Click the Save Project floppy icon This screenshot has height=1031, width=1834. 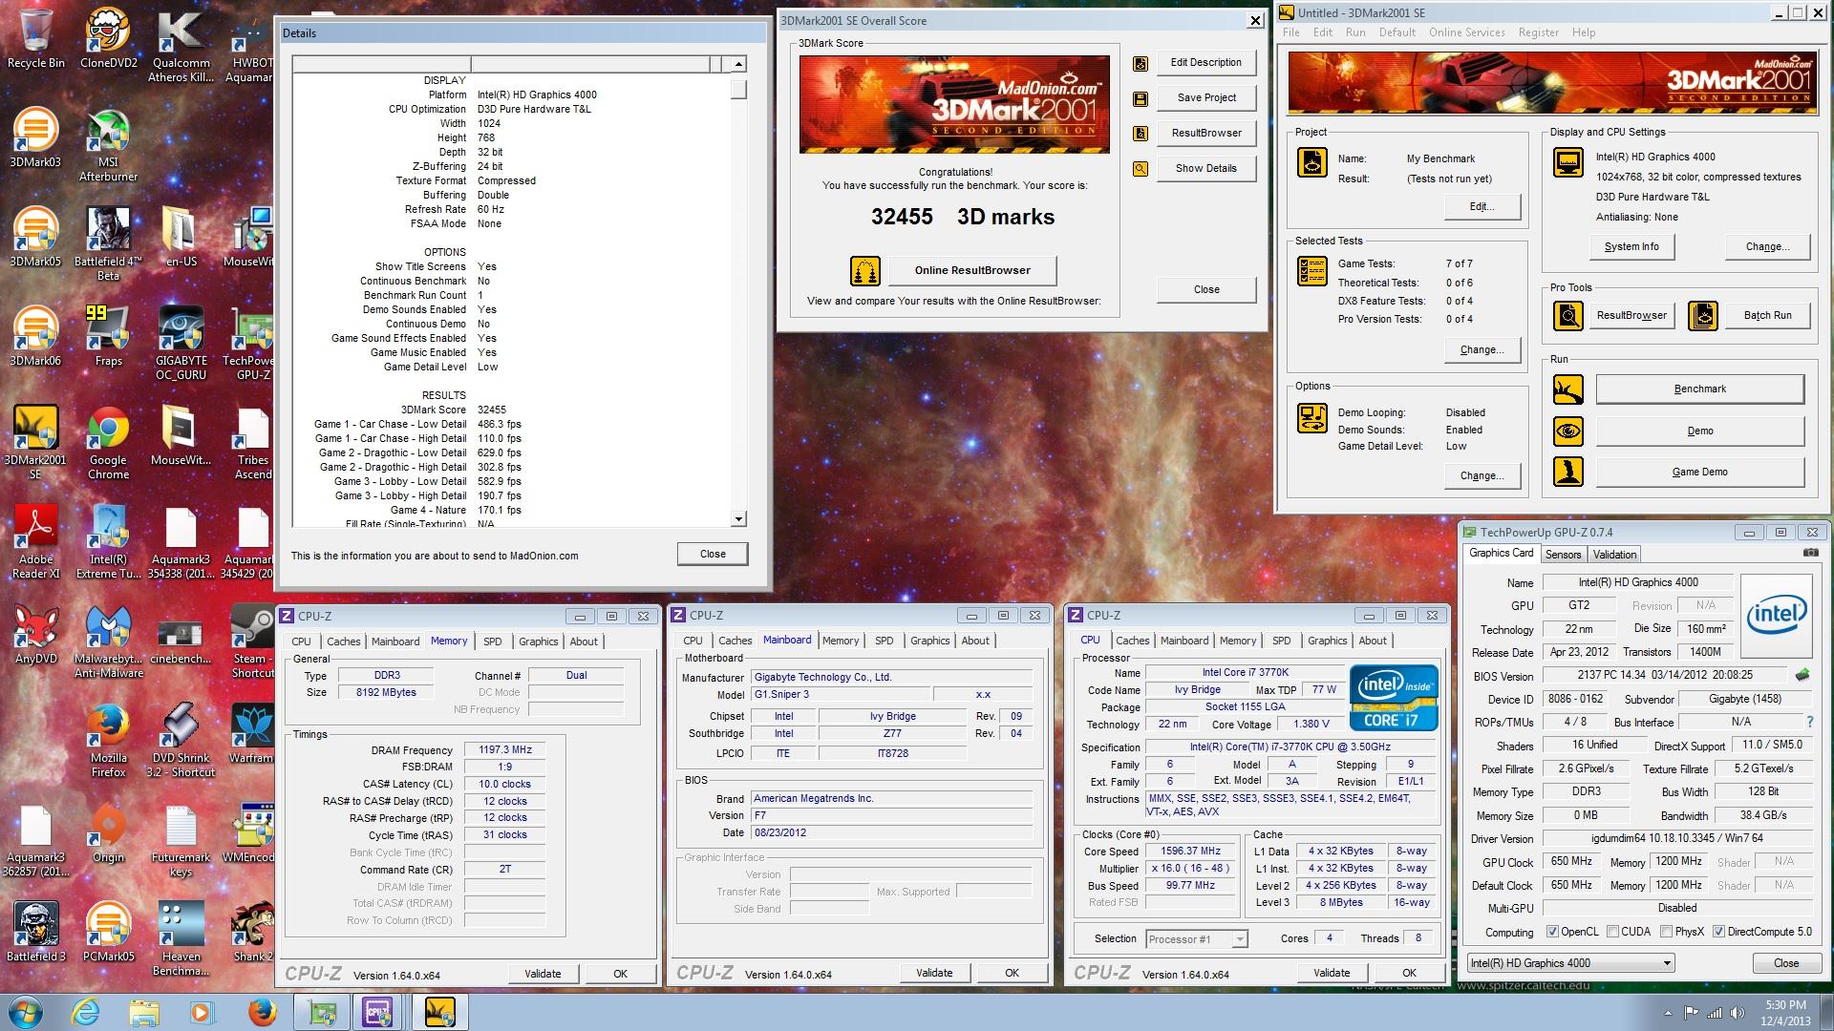pyautogui.click(x=1140, y=99)
